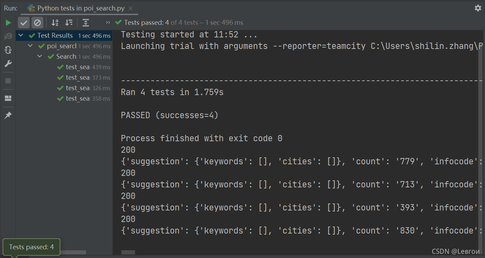Click the 'Ran 4 tests in 1.759s' line

(x=172, y=92)
